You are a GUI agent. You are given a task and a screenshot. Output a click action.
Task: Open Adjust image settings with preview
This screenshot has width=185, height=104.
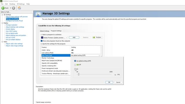[x=17, y=17]
